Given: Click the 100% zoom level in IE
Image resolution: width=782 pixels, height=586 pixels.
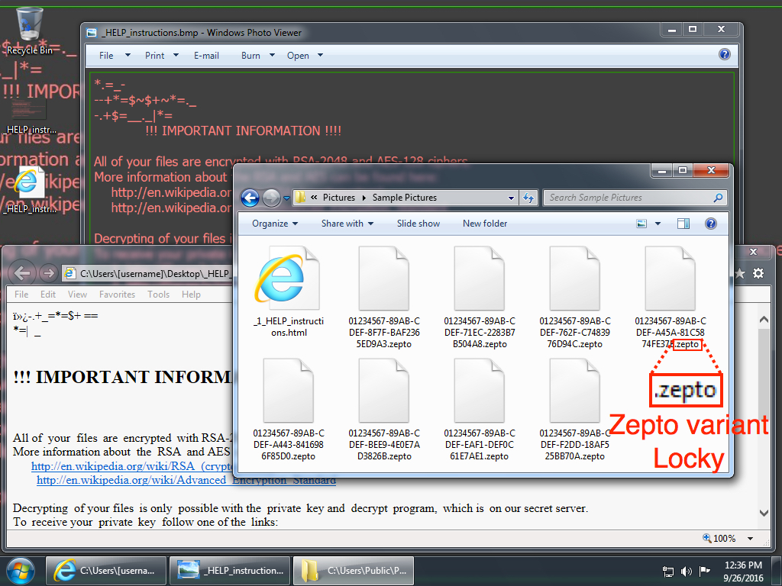Looking at the screenshot, I should (724, 539).
